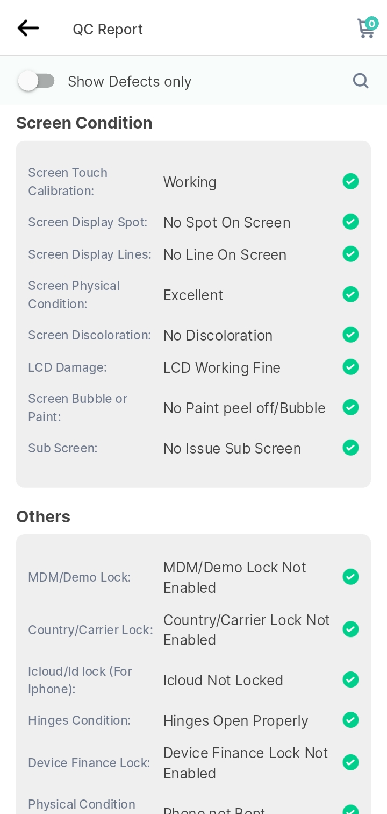Tap green check for Icloud Not Locked
Image resolution: width=387 pixels, height=814 pixels.
(350, 679)
